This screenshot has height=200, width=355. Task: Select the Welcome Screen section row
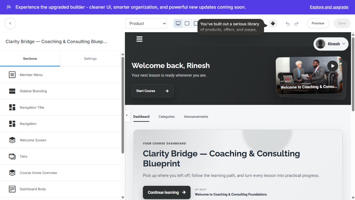pos(60,140)
